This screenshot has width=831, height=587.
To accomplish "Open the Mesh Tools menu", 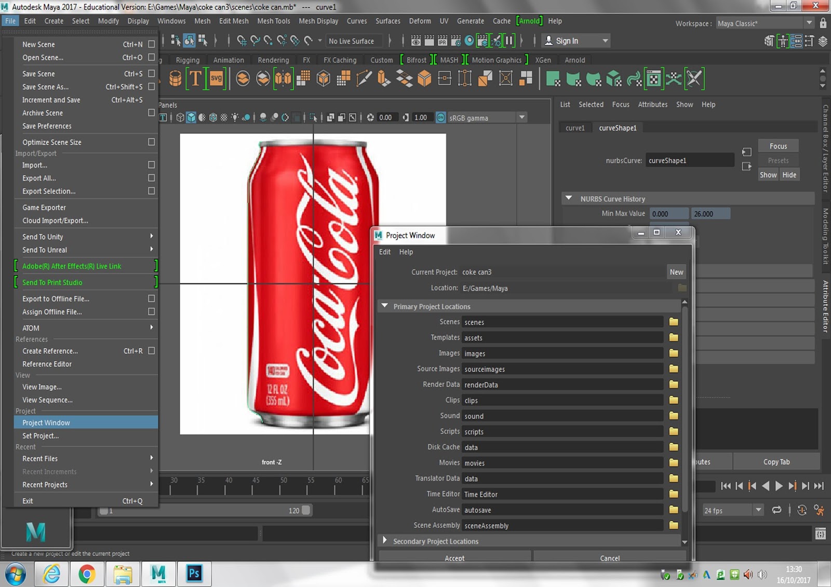I will [x=274, y=21].
